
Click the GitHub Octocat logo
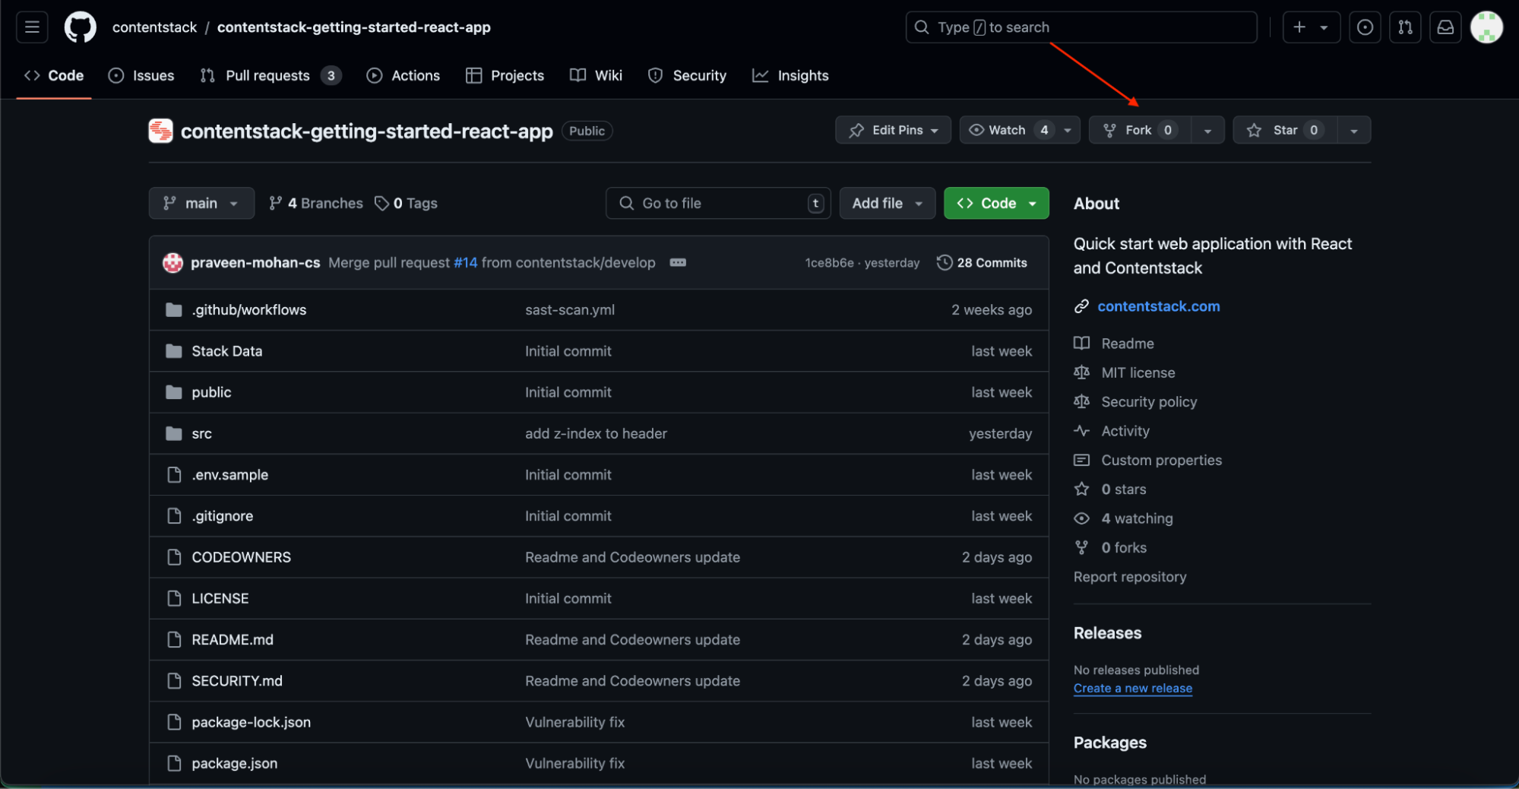[x=80, y=27]
